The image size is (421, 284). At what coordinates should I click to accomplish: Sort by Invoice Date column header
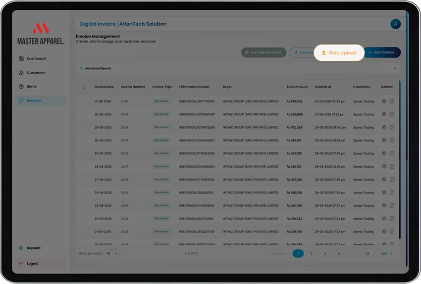click(x=104, y=87)
